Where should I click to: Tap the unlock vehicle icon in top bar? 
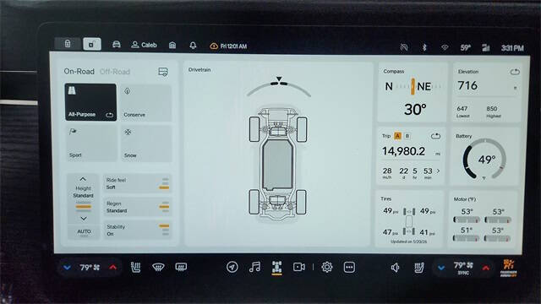[x=92, y=44]
